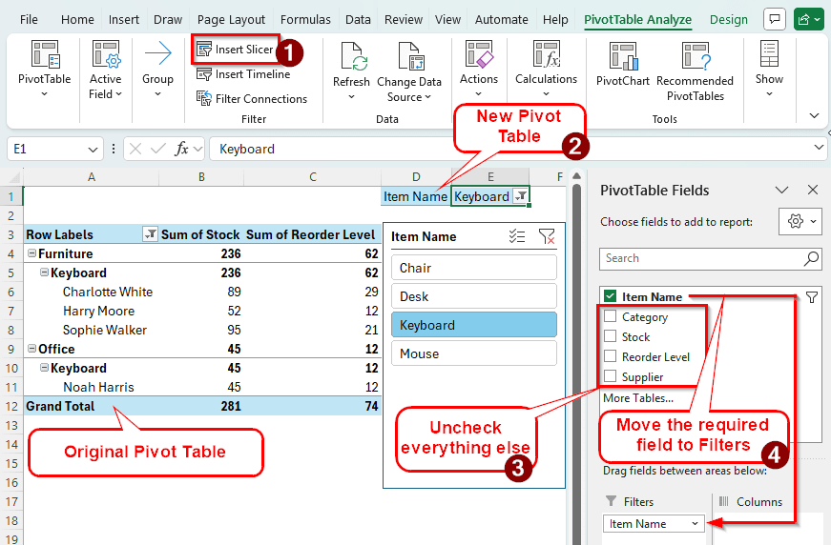This screenshot has height=545, width=831.
Task: Uncheck the Item Name field checkbox
Action: click(610, 297)
